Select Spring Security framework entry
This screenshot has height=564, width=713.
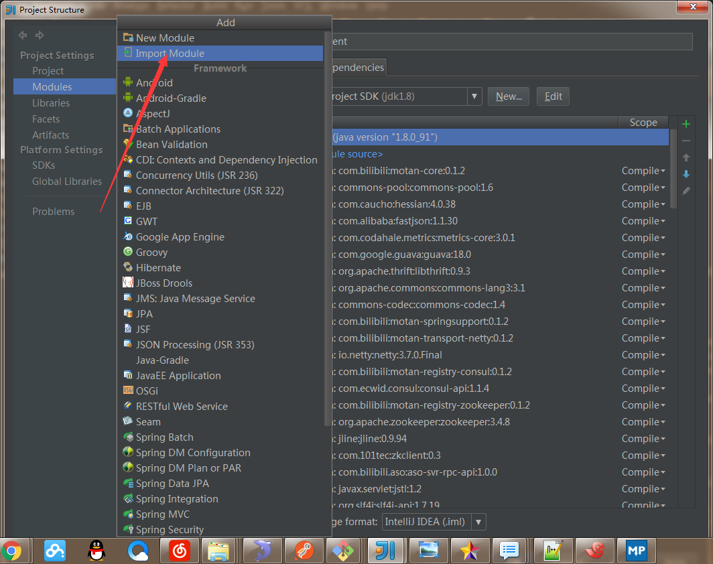(x=220, y=529)
